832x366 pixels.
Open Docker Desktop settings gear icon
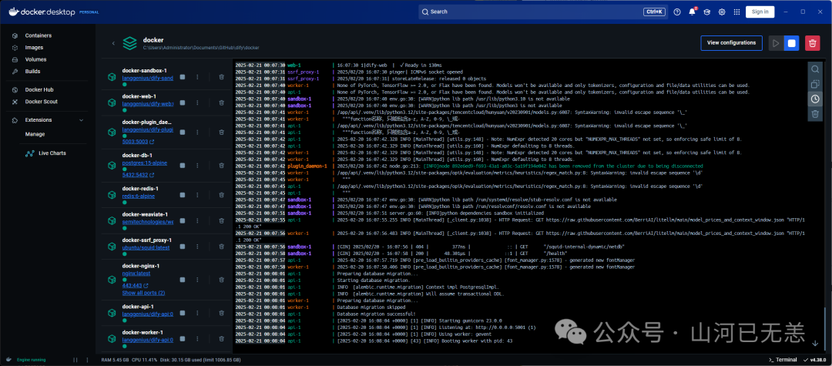[722, 12]
